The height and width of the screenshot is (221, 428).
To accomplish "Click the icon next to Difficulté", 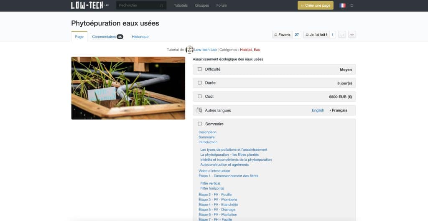I will pyautogui.click(x=199, y=69).
